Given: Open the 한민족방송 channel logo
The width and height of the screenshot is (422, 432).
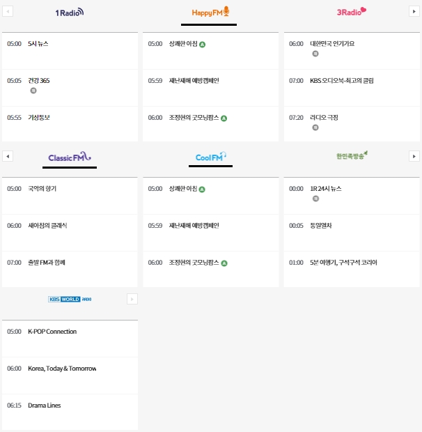Looking at the screenshot, I should pyautogui.click(x=352, y=155).
